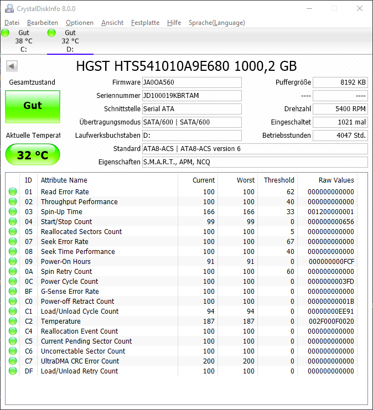Click the Eigenschaften field S.M.A.R.T., APM, NCQ
Screen dimensions: 373x410
pyautogui.click(x=255, y=162)
